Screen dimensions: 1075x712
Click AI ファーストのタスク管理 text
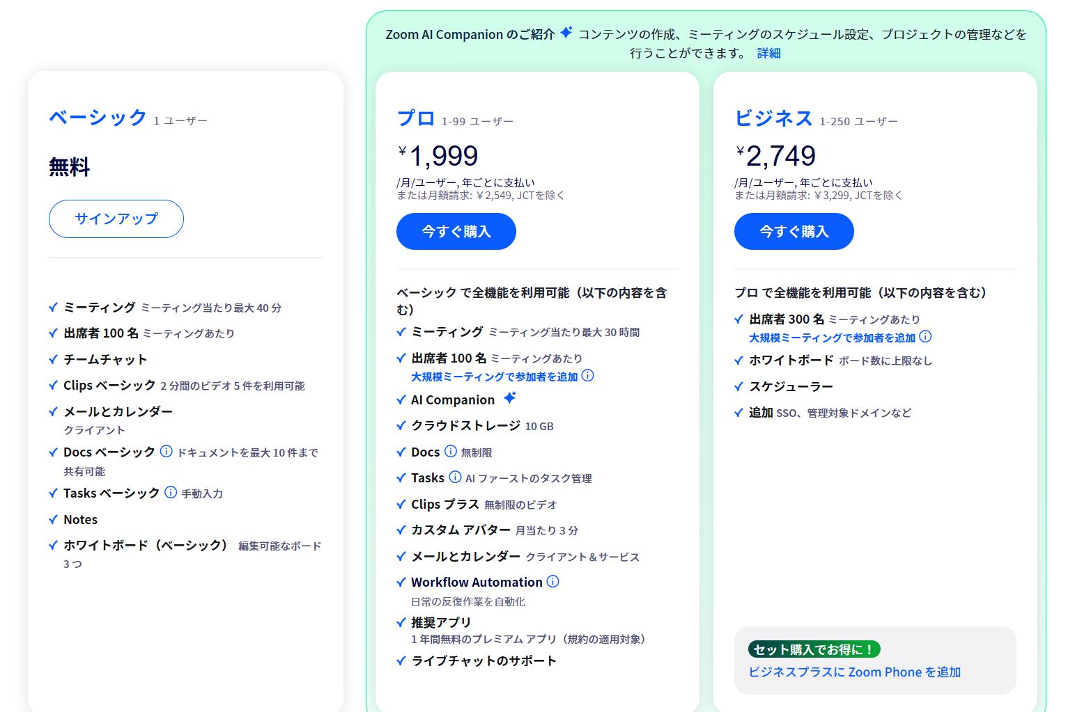pos(528,478)
